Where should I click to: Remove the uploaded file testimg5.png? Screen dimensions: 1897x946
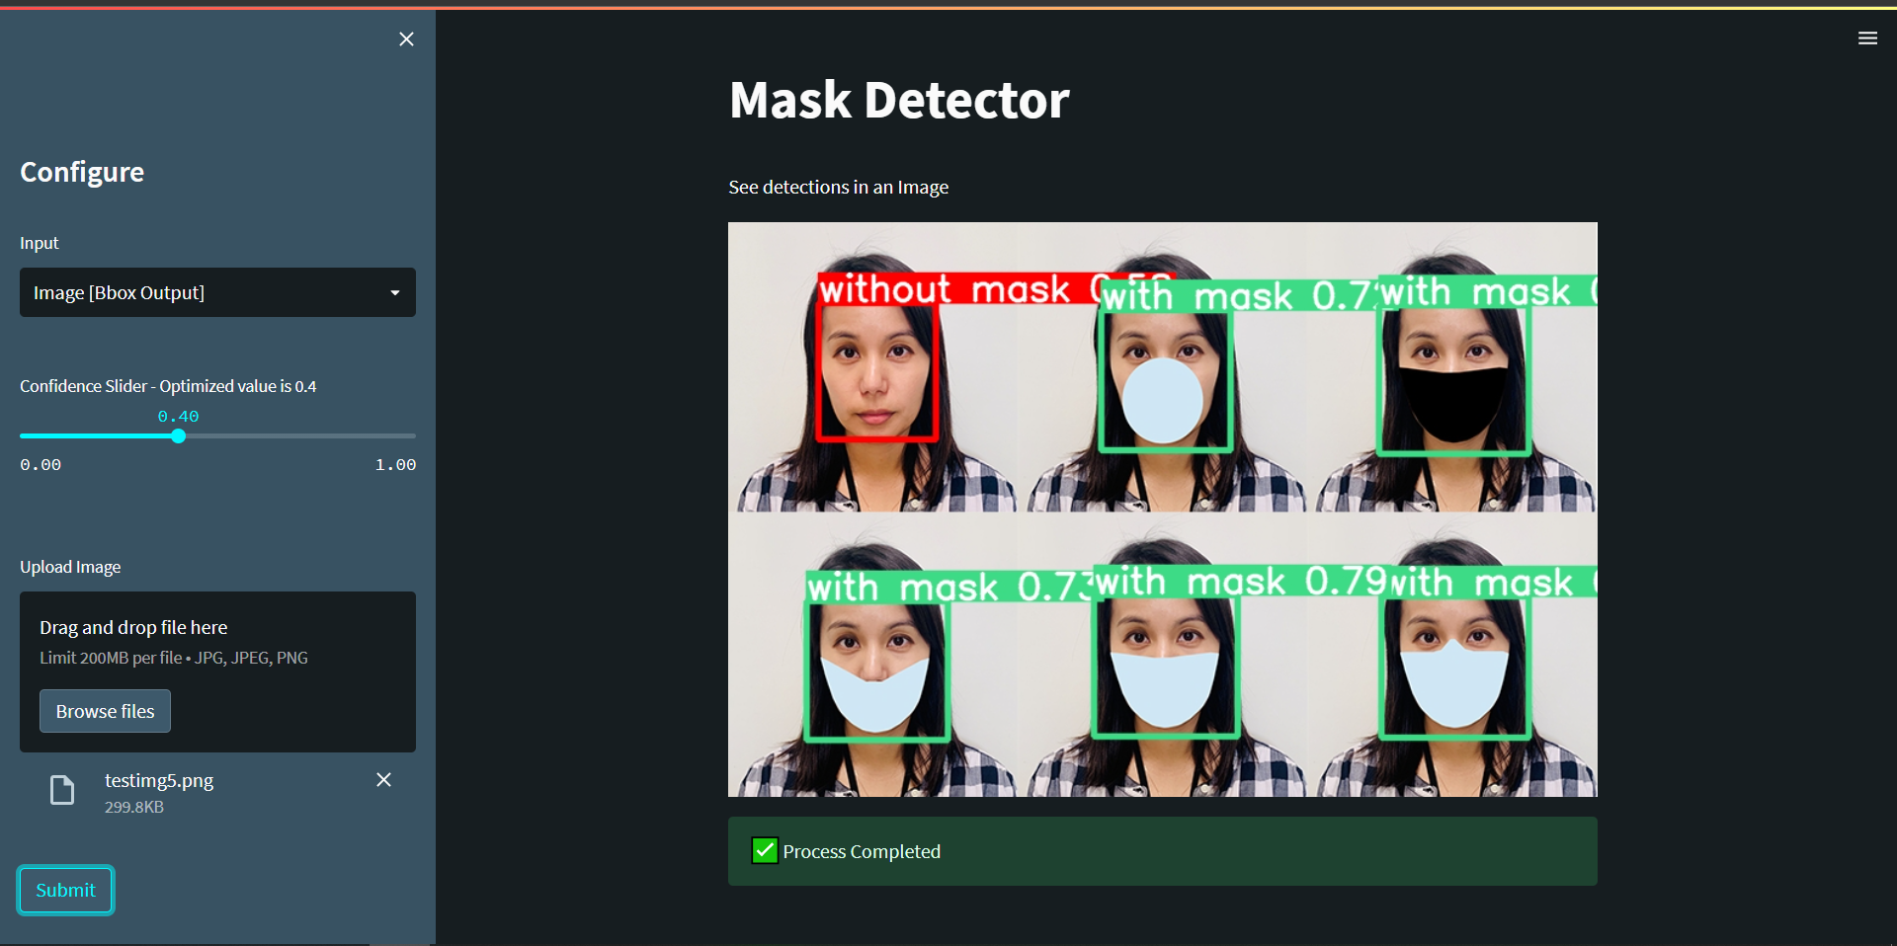click(x=383, y=780)
